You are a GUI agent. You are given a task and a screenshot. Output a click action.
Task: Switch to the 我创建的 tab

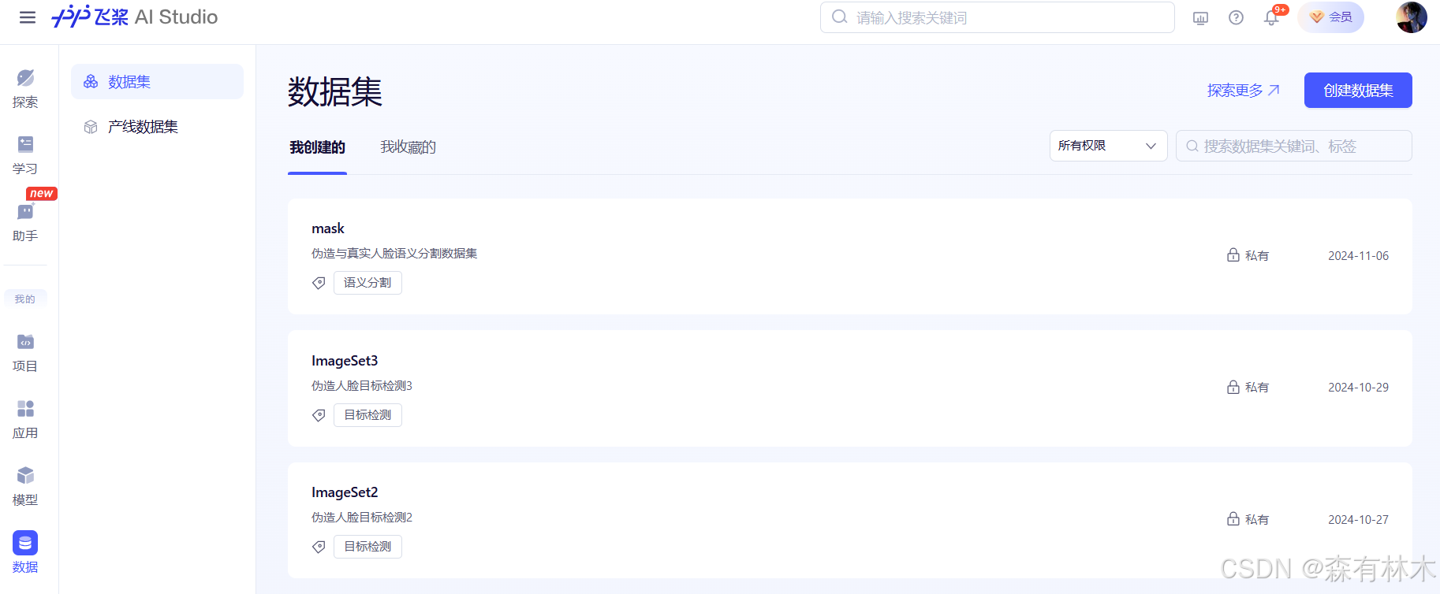point(317,147)
